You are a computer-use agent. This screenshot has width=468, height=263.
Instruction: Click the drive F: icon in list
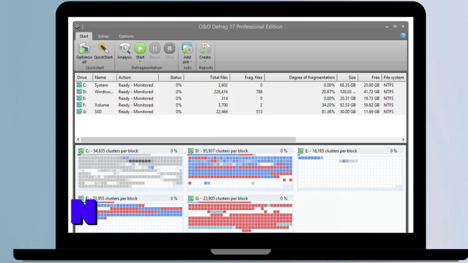[x=79, y=105]
